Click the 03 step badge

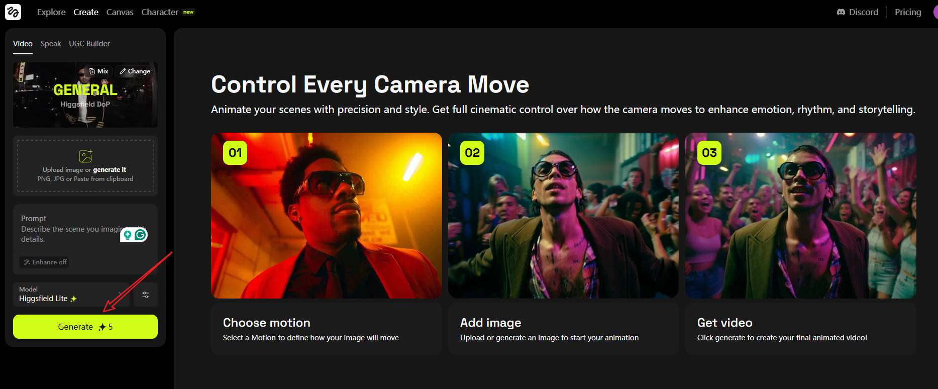click(709, 153)
